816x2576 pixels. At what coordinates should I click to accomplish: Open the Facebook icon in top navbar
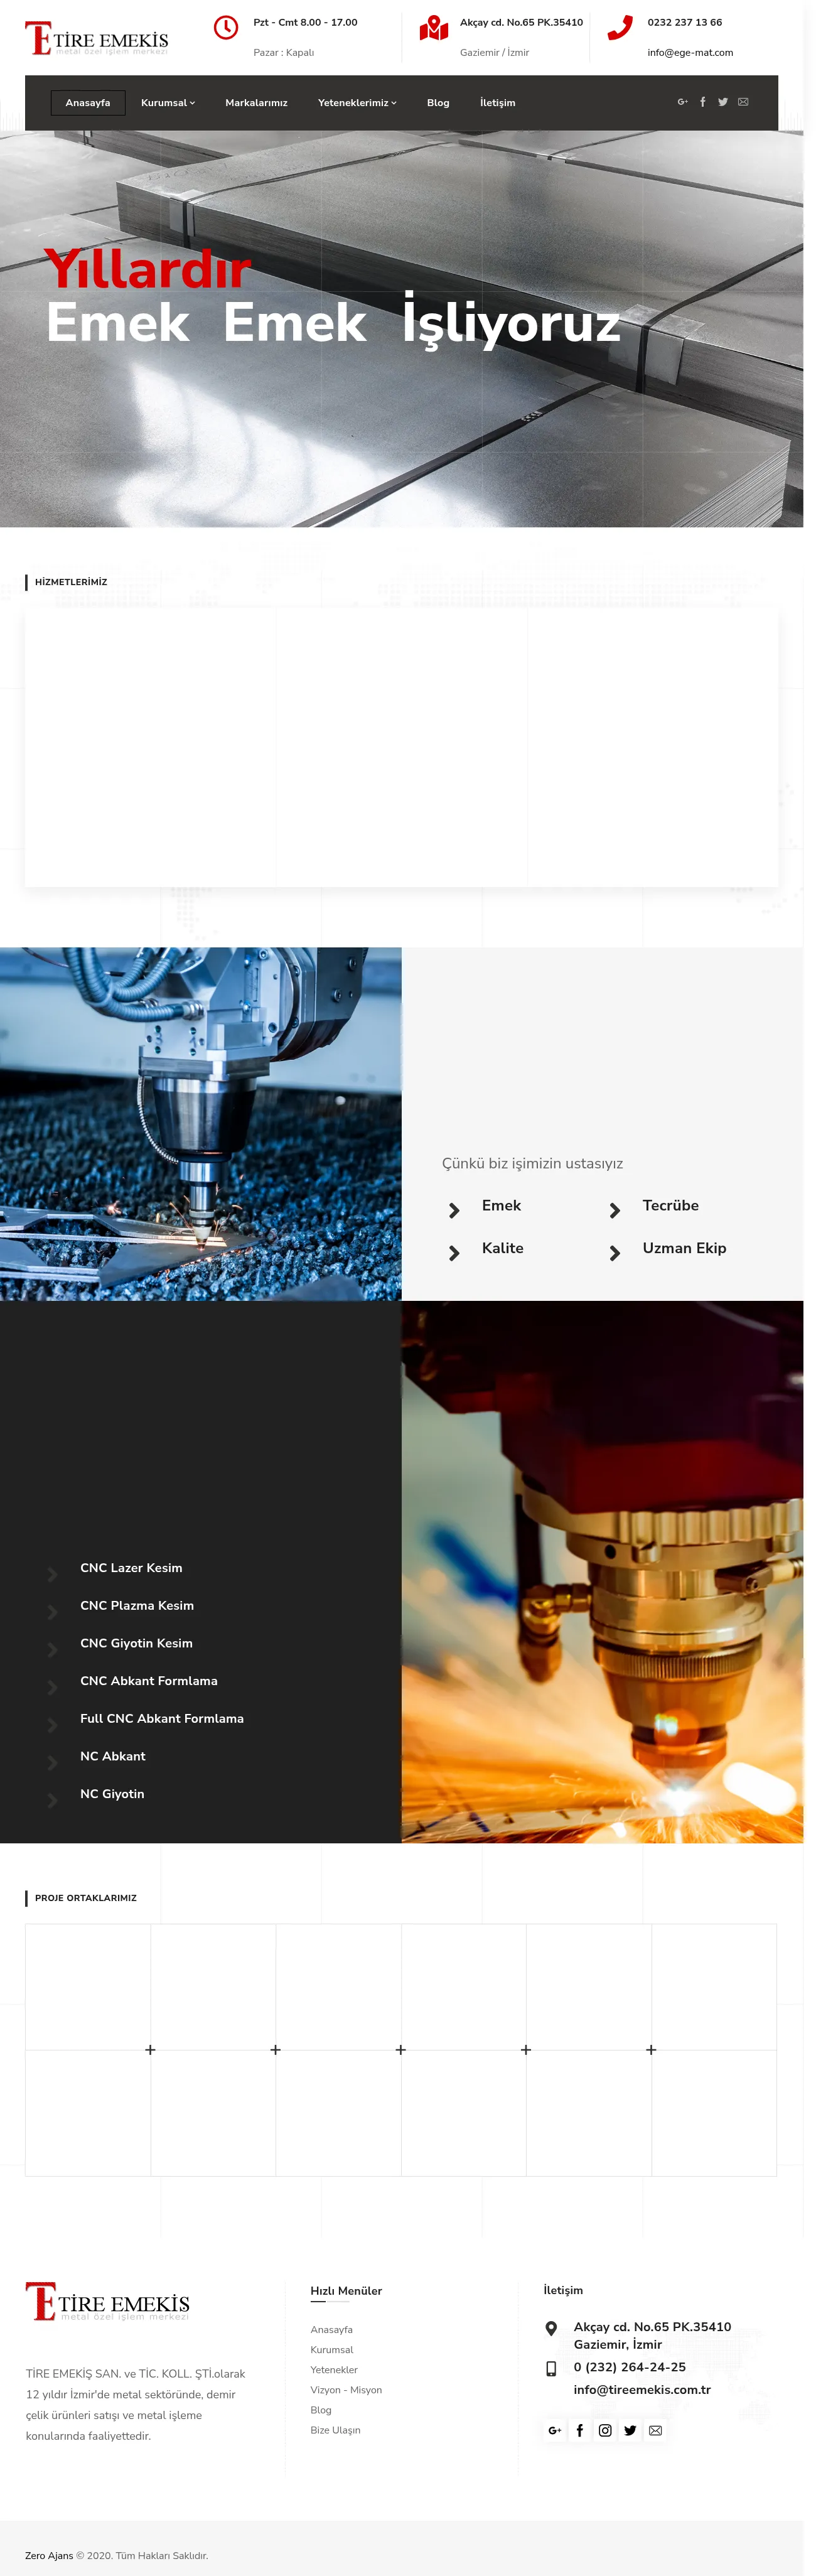click(702, 102)
